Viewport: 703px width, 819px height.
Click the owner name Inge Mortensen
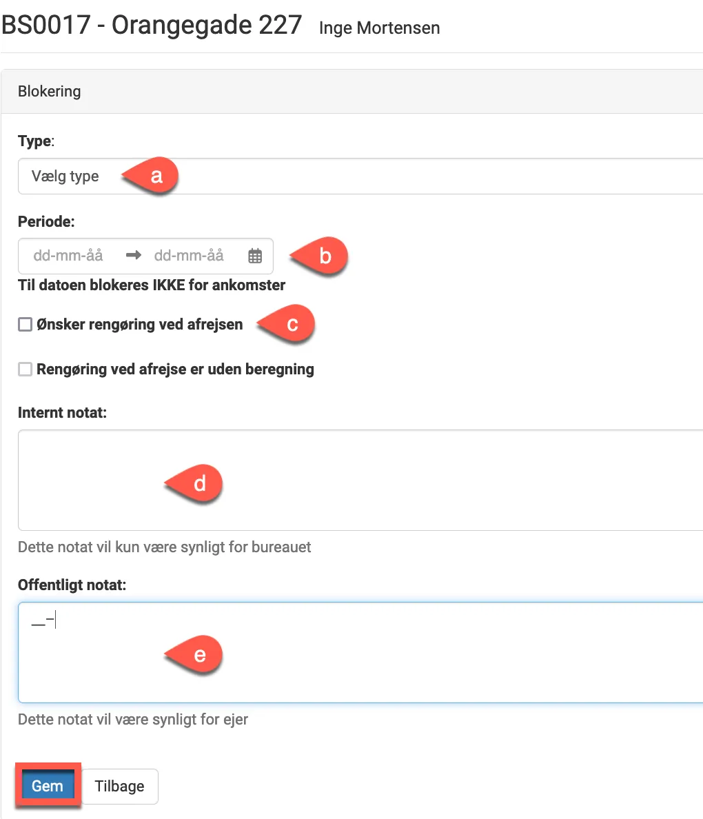pyautogui.click(x=379, y=28)
